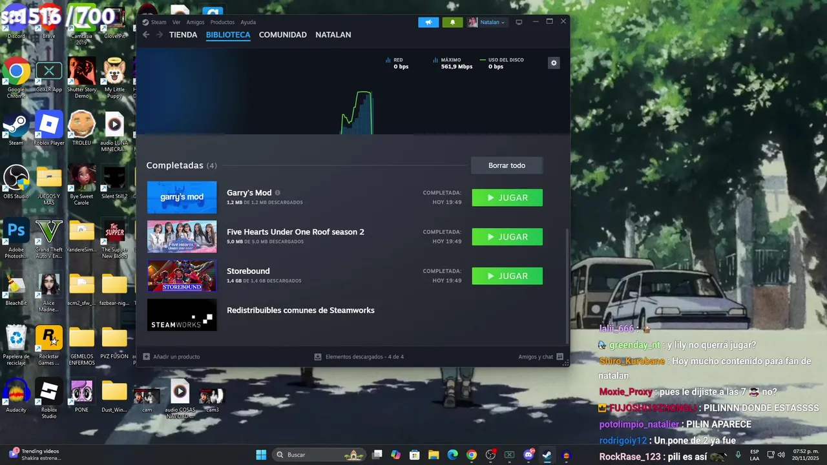Go to the TIENDA tab

click(x=183, y=35)
